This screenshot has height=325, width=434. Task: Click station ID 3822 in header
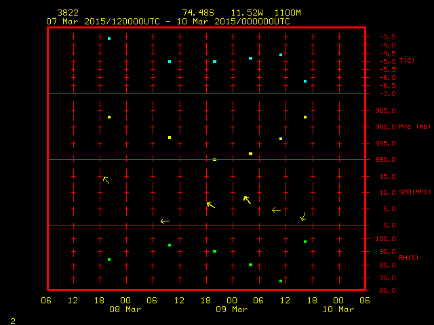pos(67,13)
